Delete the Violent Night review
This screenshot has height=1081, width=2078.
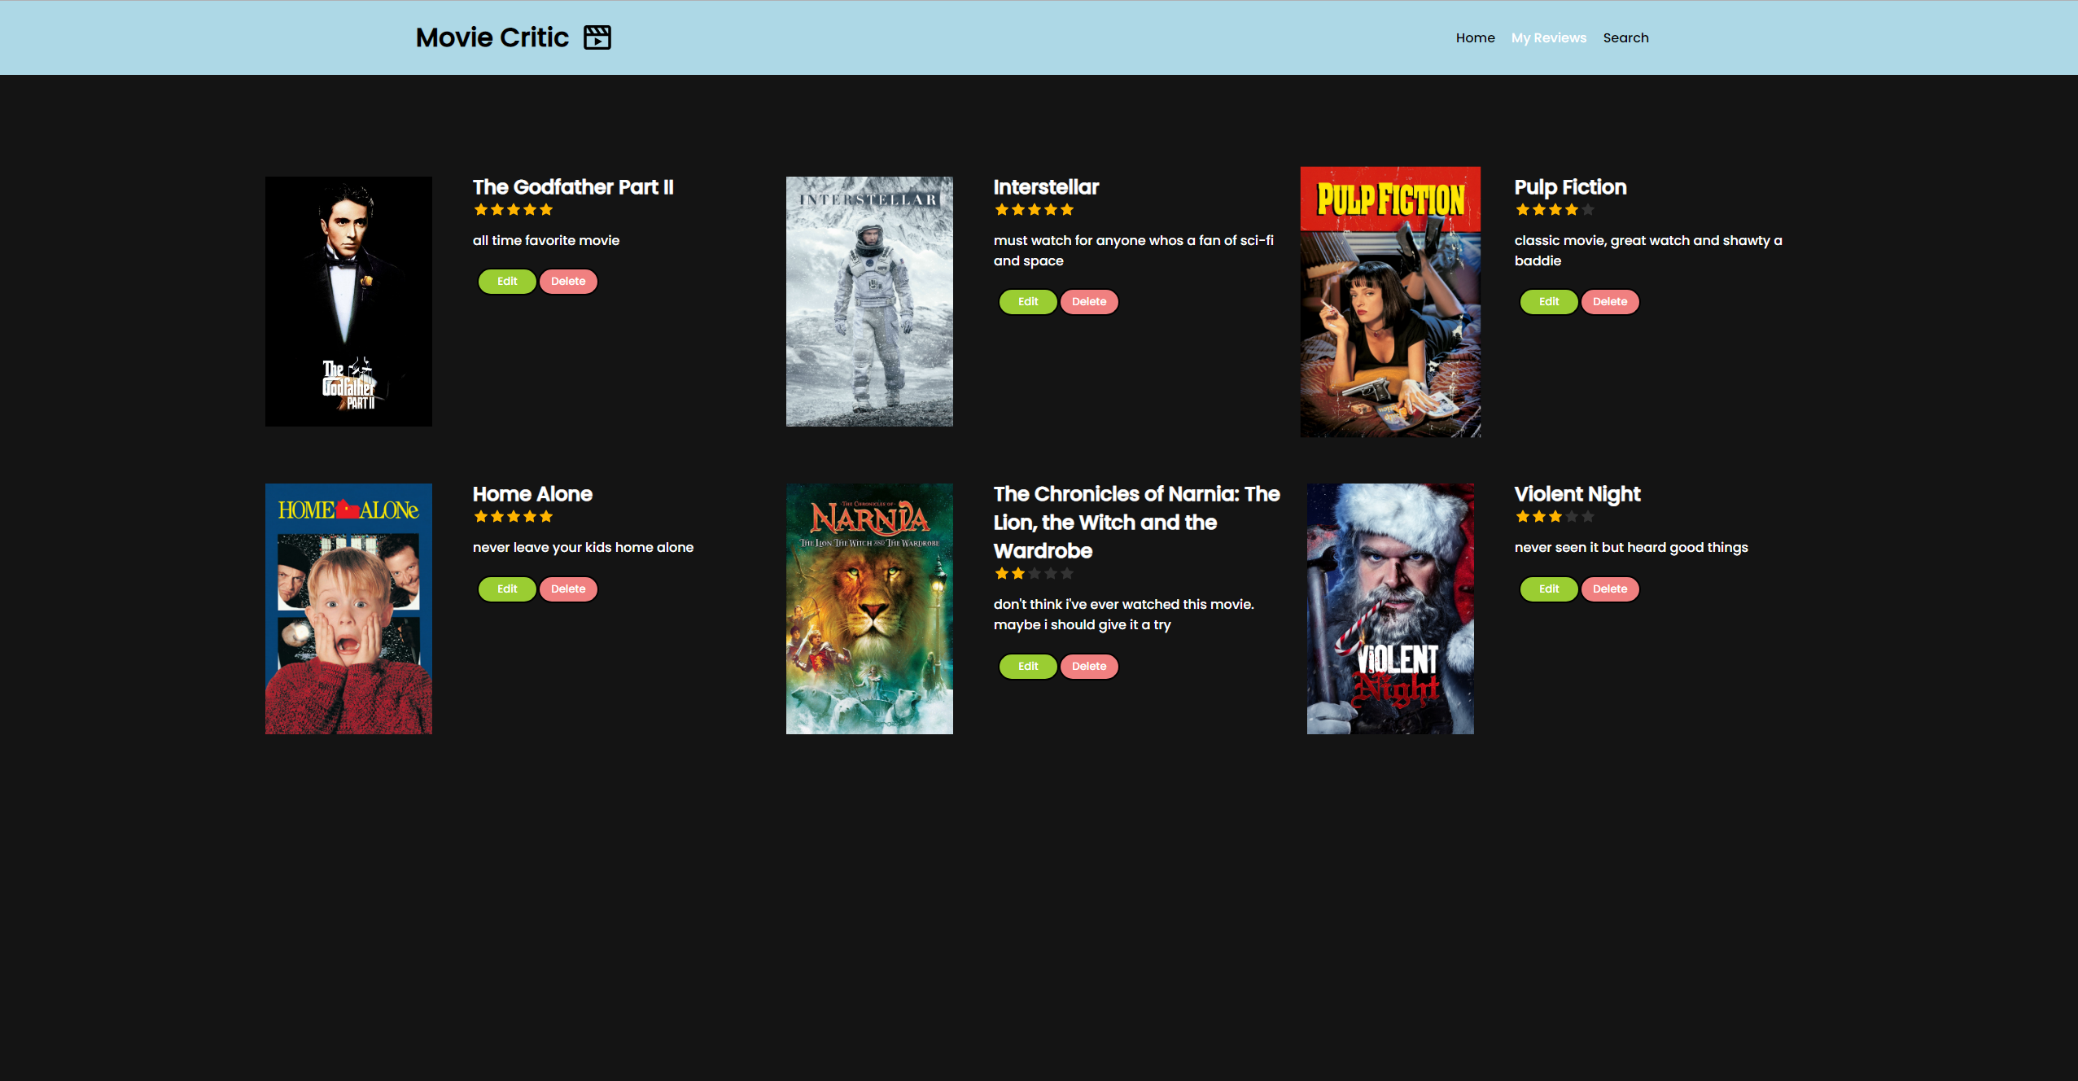click(x=1609, y=589)
